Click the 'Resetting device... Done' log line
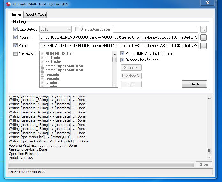 point(28,149)
